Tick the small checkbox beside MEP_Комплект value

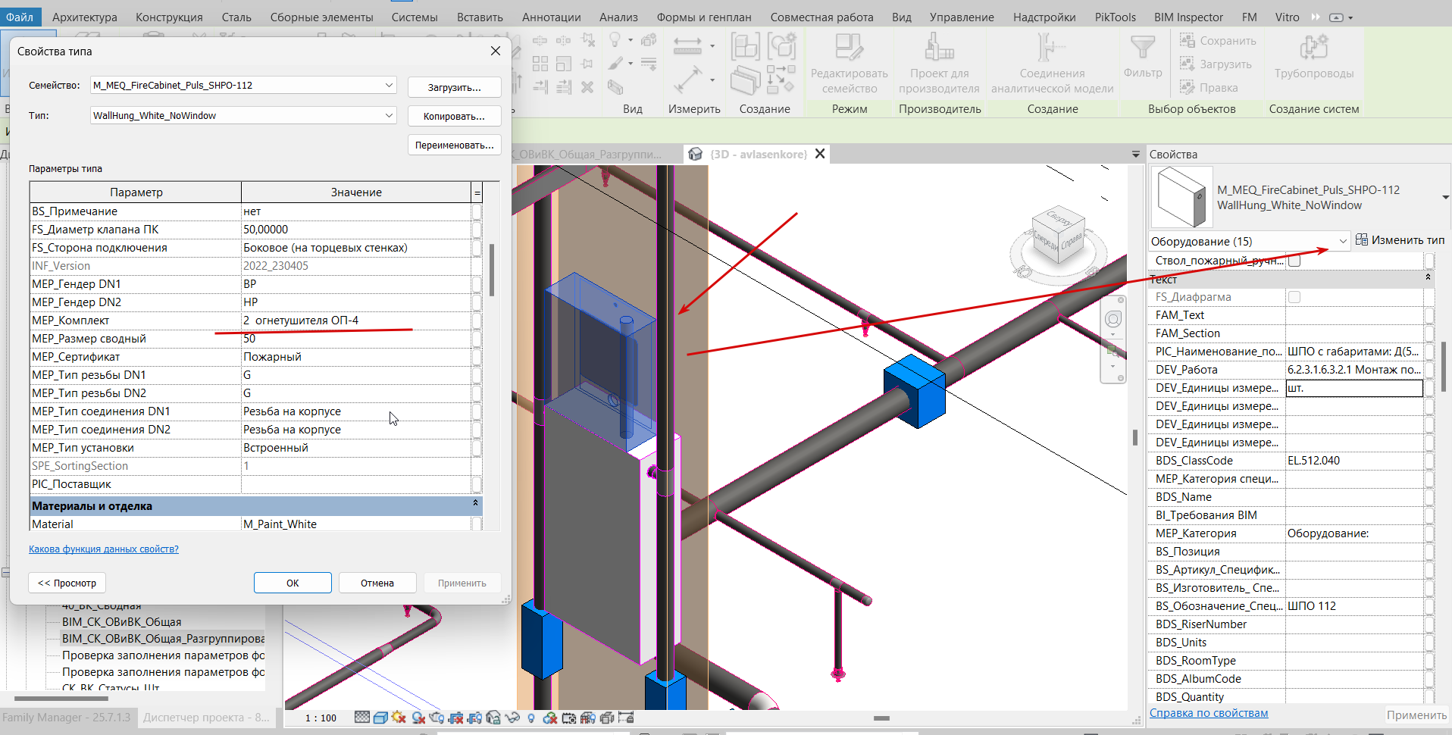click(x=477, y=321)
